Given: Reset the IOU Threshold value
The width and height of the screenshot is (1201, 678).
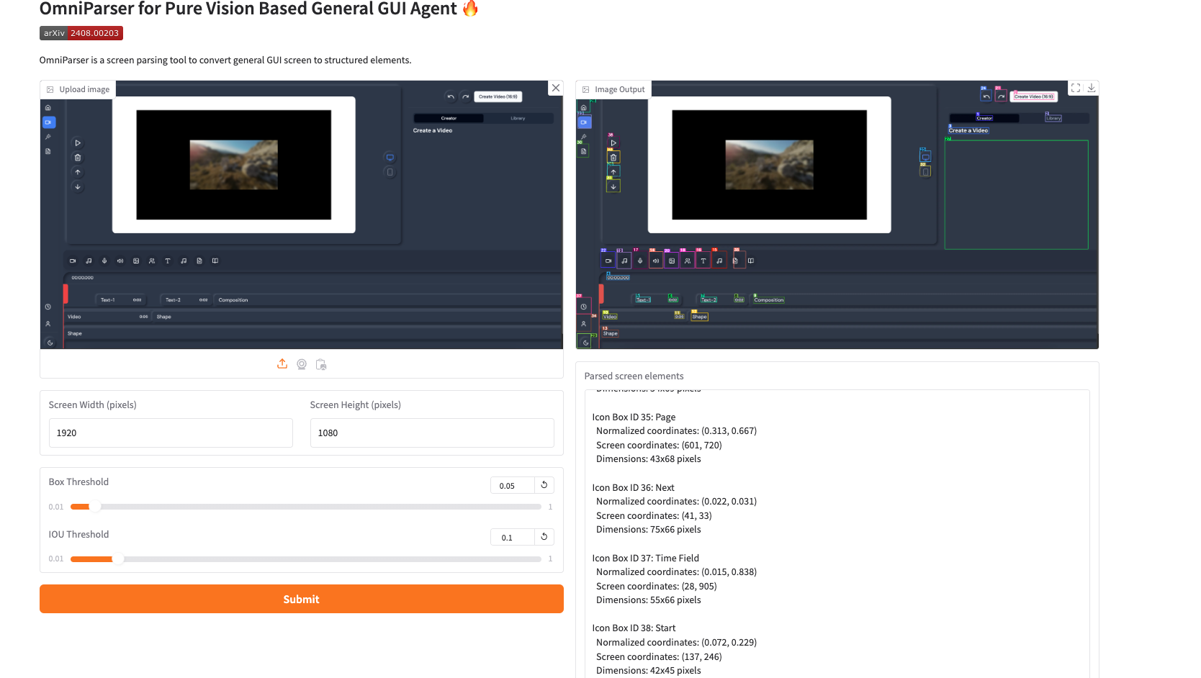Looking at the screenshot, I should (544, 537).
